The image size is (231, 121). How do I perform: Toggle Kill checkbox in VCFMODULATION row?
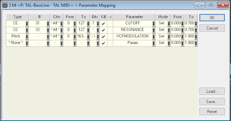(x=103, y=37)
